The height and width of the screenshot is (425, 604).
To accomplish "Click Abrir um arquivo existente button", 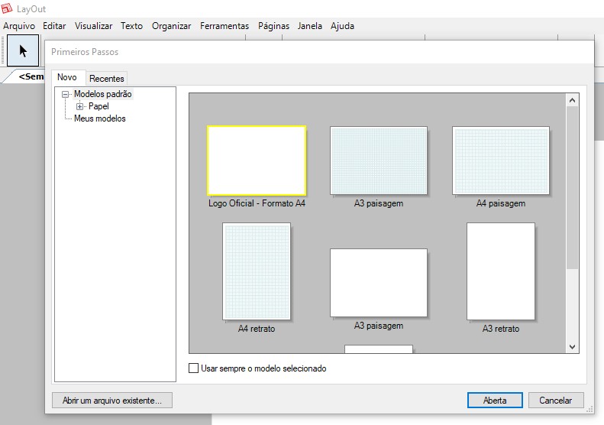I will 112,401.
